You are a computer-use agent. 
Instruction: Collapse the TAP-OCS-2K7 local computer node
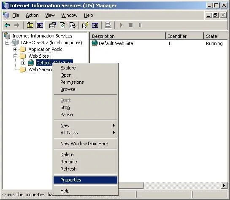tap(7, 43)
